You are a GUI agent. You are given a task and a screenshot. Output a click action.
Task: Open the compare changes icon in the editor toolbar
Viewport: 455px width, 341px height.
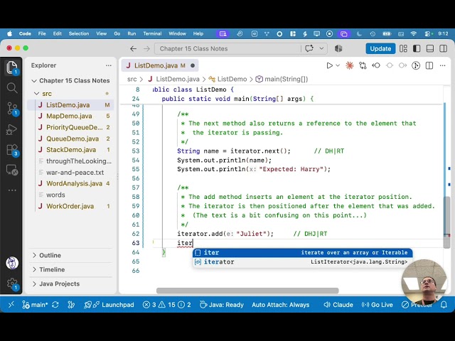coord(363,65)
